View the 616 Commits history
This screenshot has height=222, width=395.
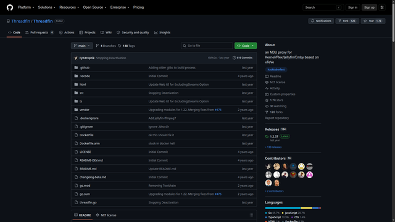243,57
